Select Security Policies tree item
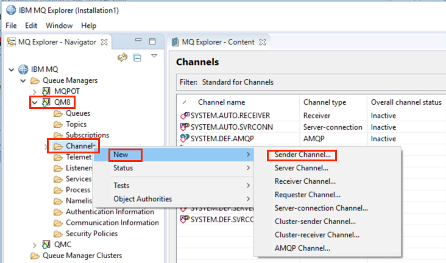446x263 pixels. point(91,234)
